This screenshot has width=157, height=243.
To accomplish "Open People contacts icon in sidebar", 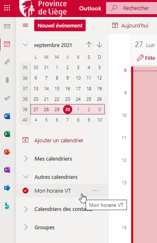I will 7,62.
